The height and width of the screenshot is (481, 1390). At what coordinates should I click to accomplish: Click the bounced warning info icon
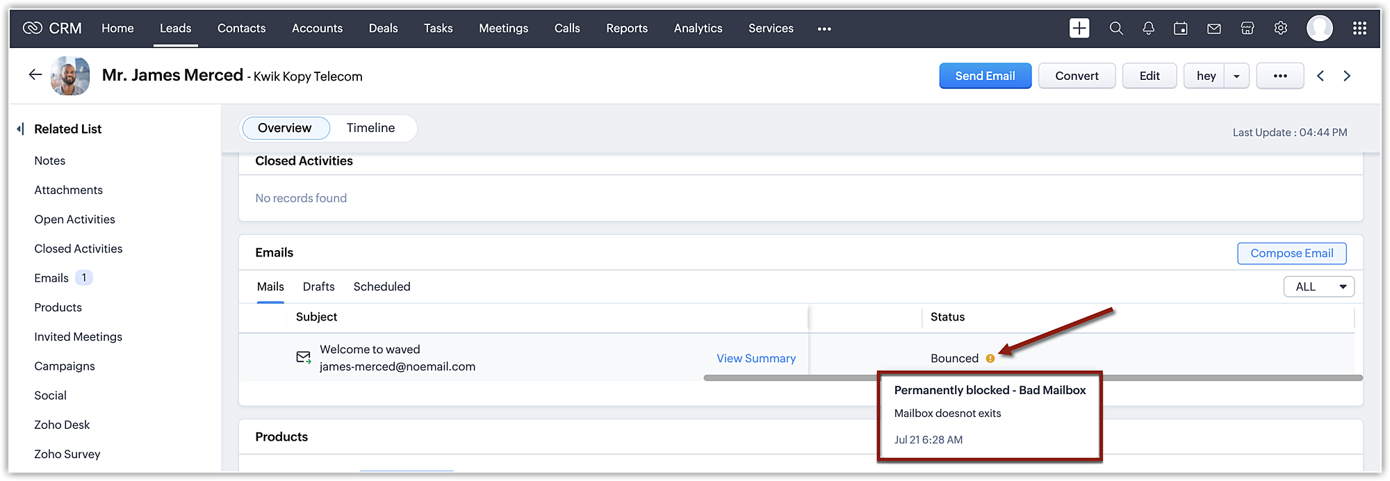tap(990, 359)
